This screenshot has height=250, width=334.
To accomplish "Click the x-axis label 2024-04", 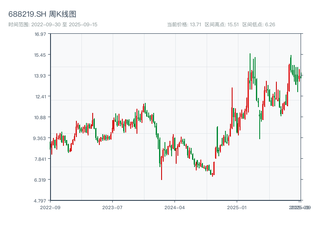I will (175, 207).
